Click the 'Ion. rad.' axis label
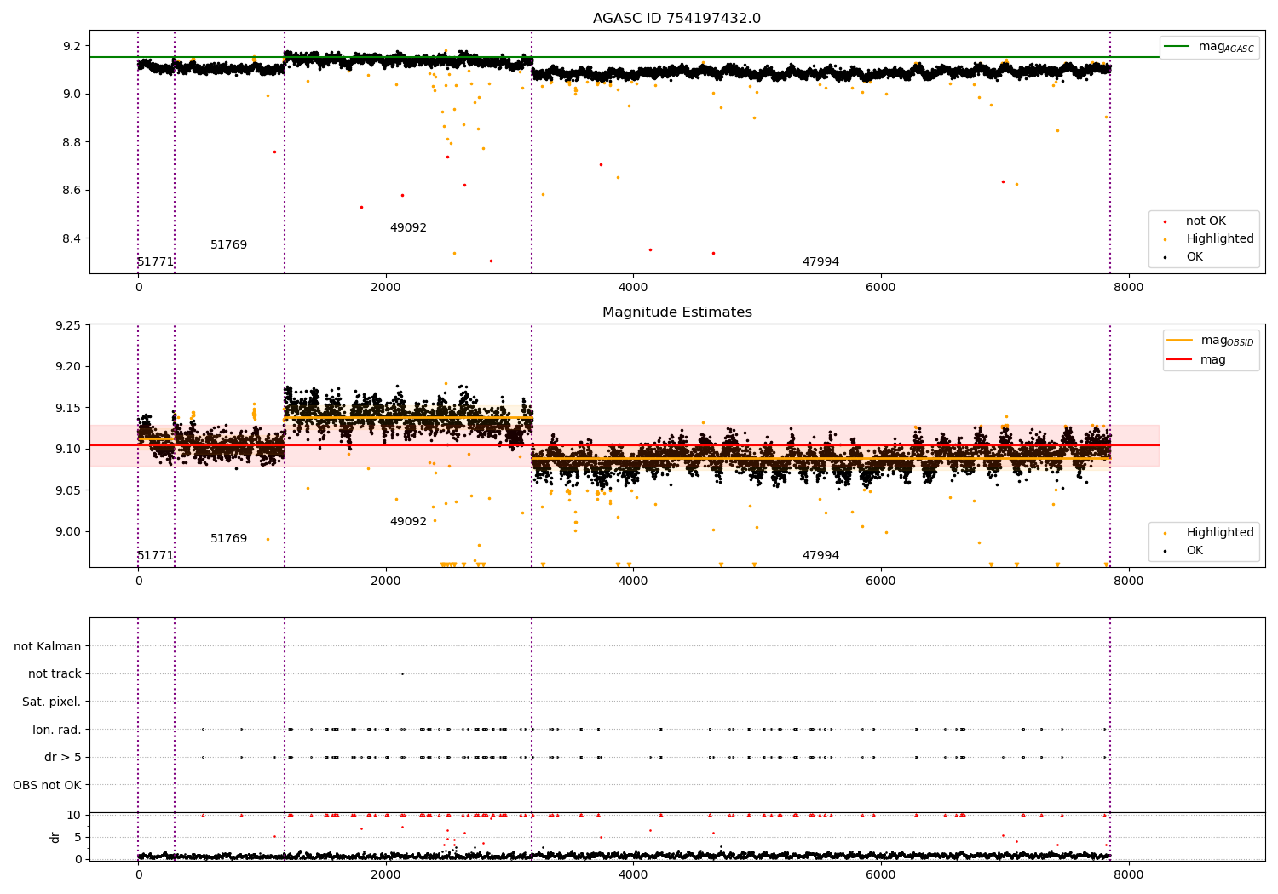The image size is (1278, 894). coord(57,730)
